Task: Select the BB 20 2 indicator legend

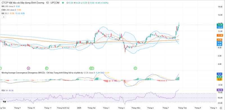Action: [5, 13]
